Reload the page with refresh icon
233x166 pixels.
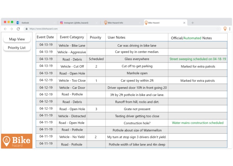(x=18, y=29)
